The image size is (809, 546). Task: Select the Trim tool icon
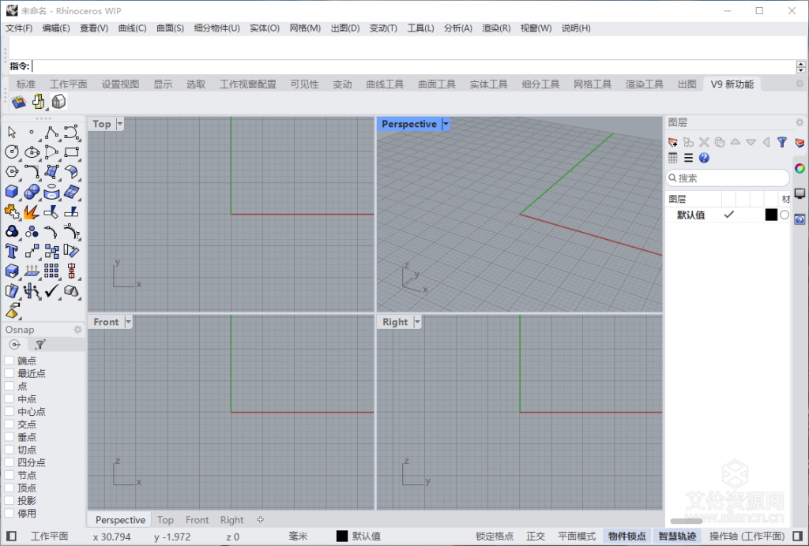[x=51, y=211]
